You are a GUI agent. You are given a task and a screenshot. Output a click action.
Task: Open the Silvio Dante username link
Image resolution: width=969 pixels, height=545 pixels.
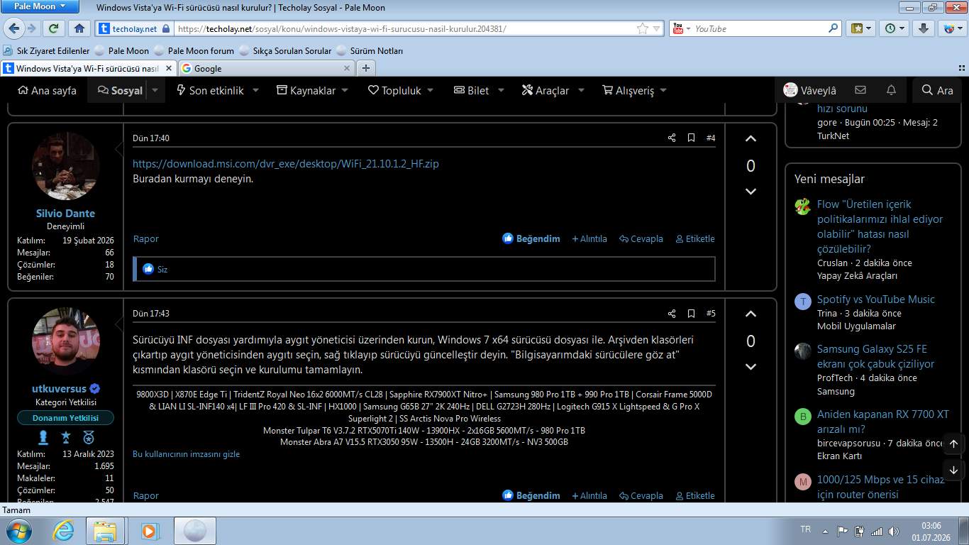pos(65,213)
